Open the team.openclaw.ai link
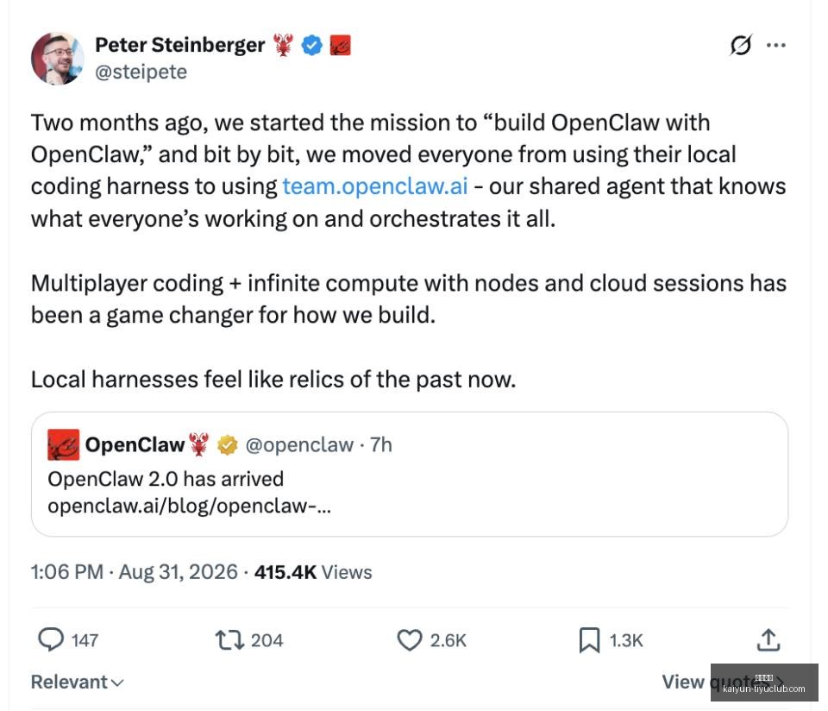 [375, 186]
